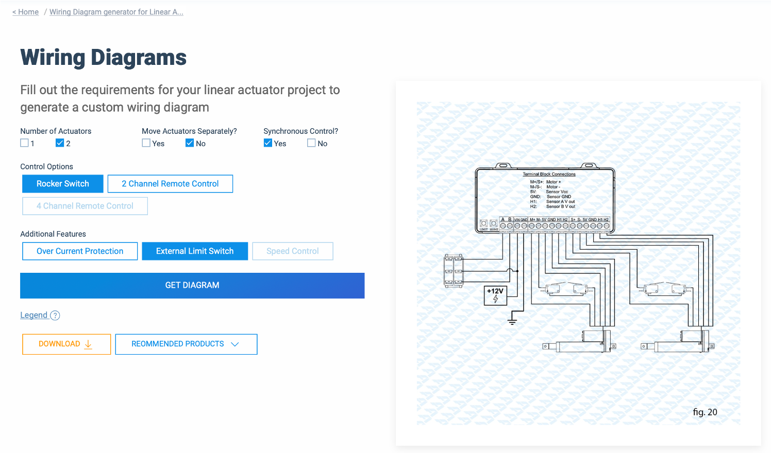Image resolution: width=771 pixels, height=453 pixels.
Task: Uncheck "2" under Number of Actuators
Action: point(60,143)
